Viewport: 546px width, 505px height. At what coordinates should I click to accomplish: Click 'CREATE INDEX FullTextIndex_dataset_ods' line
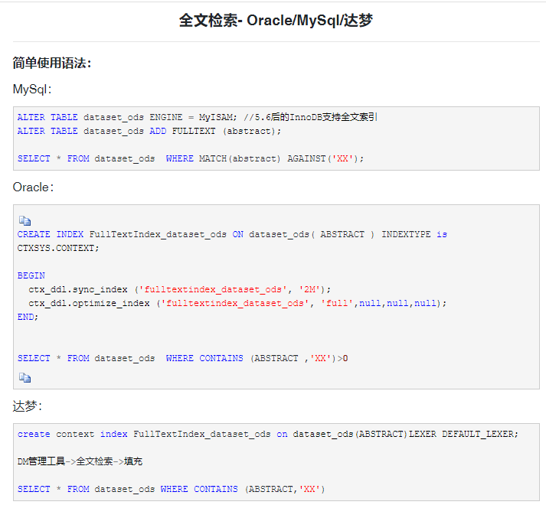pyautogui.click(x=232, y=234)
